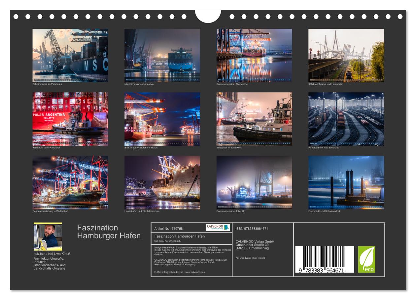Click Faszination Hamburger Hafen in info box
This screenshot has height=300, width=416.
(x=180, y=236)
